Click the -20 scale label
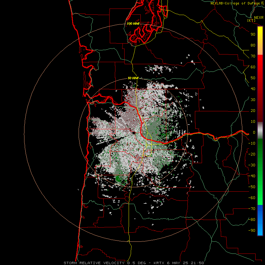The height and width of the screenshot is (265, 265). (x=252, y=154)
